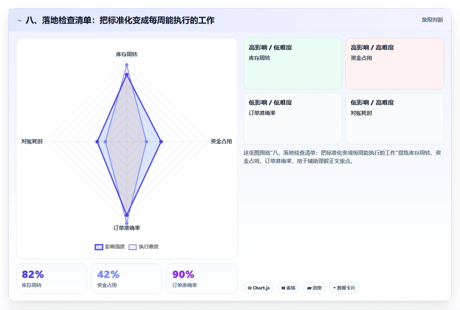Click the icon in the 进度 chip
The height and width of the screenshot is (310, 460).
[309, 288]
